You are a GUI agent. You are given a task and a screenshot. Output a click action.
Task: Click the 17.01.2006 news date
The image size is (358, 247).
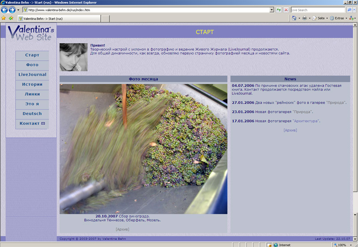tap(243, 121)
